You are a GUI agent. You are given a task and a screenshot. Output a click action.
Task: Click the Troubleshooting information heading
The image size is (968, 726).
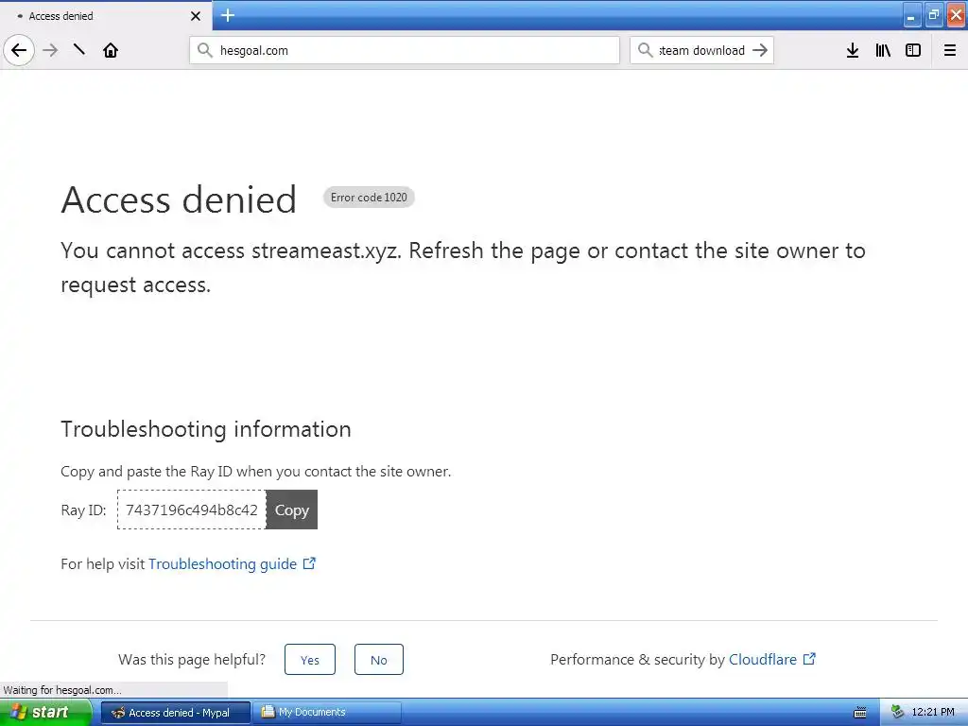point(205,429)
